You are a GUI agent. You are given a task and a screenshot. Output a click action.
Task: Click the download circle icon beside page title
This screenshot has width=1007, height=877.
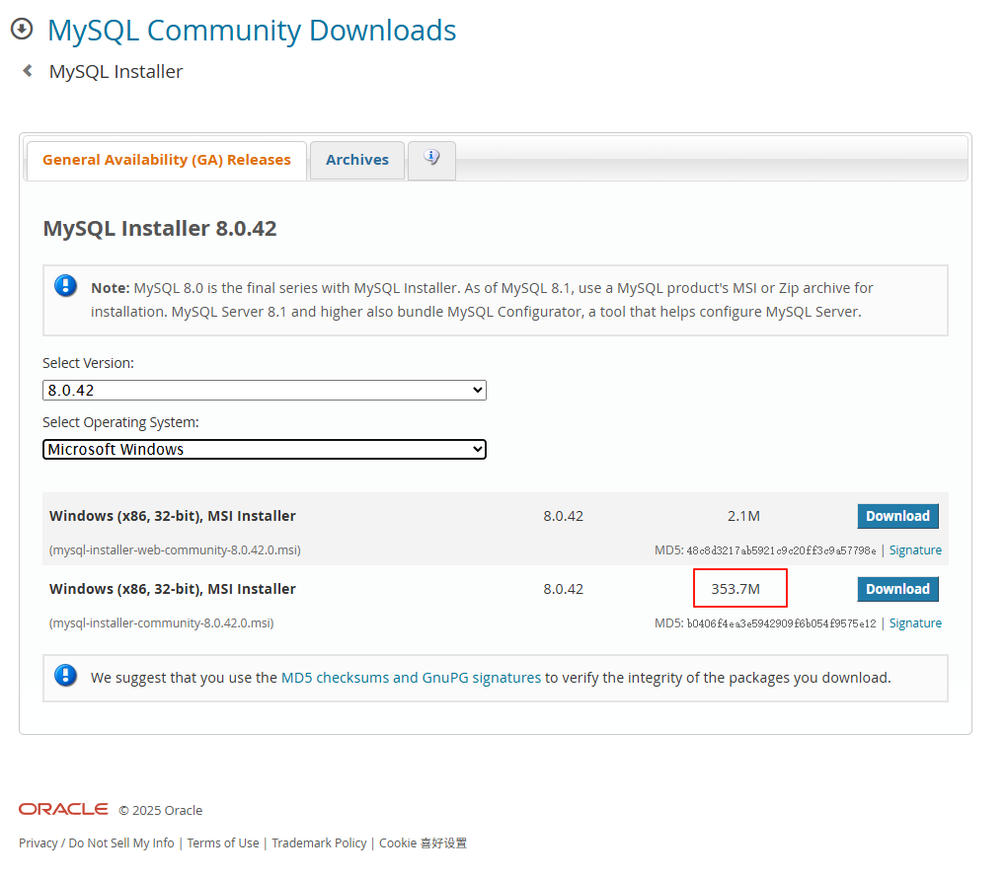22,29
